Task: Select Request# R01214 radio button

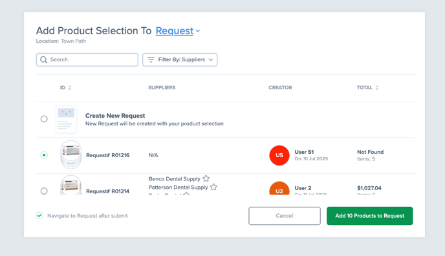Action: tap(44, 191)
